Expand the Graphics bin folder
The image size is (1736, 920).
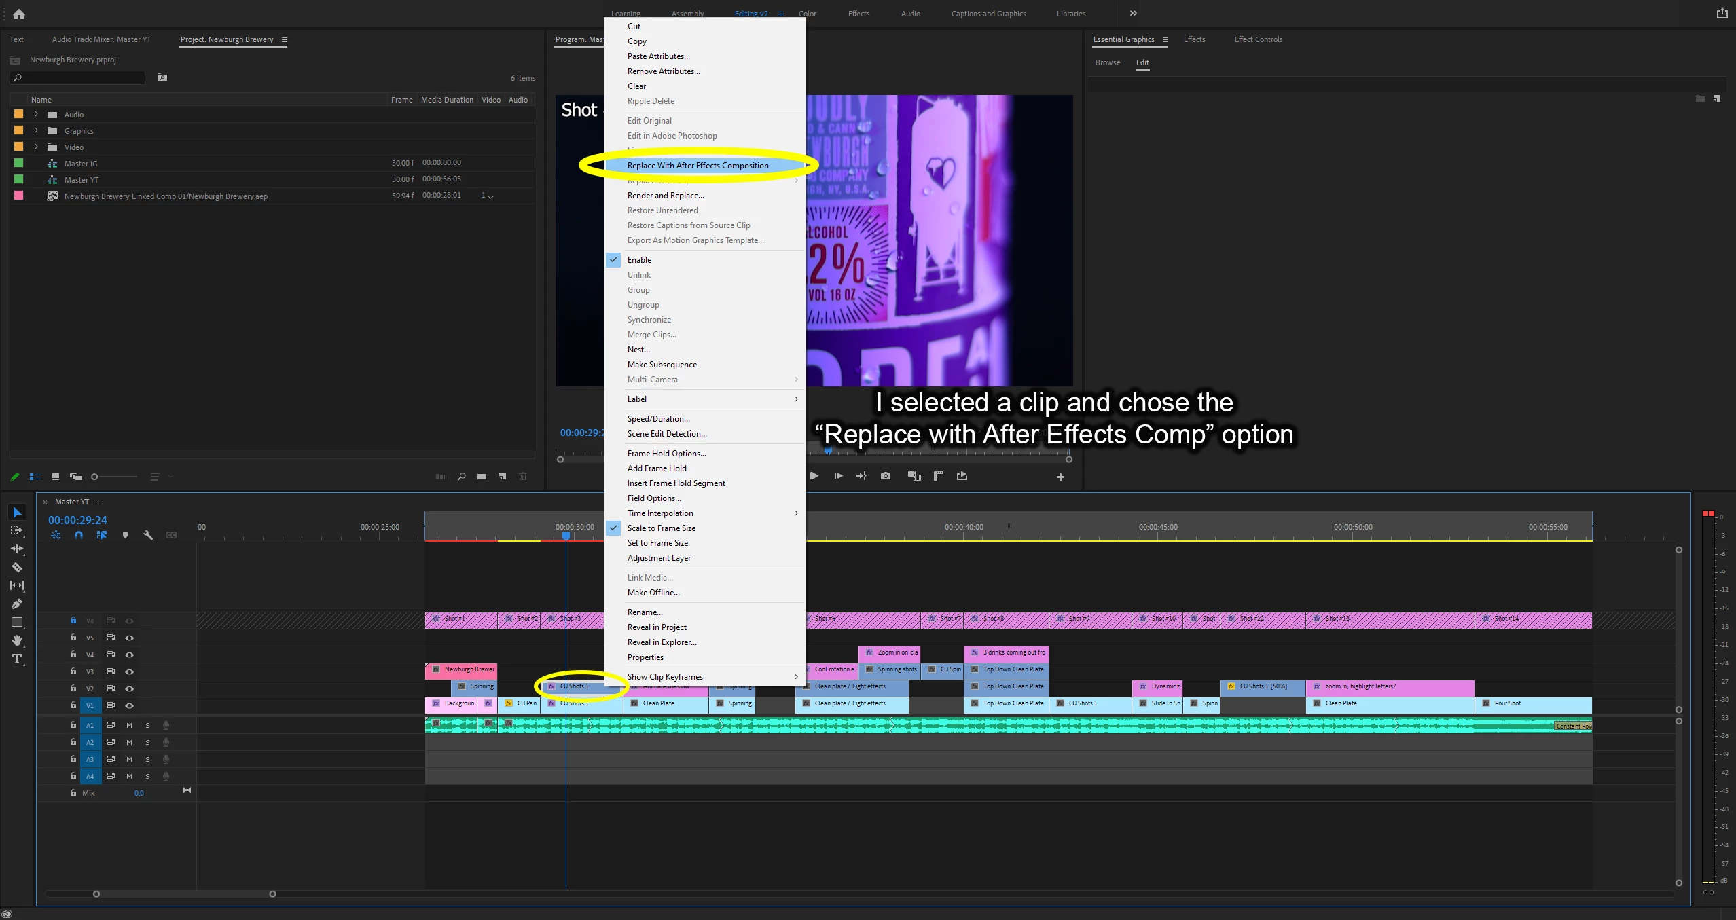(x=36, y=130)
